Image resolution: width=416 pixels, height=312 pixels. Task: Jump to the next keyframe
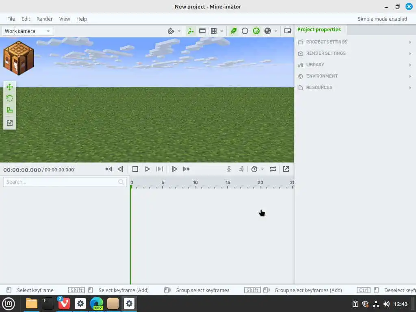point(186,169)
